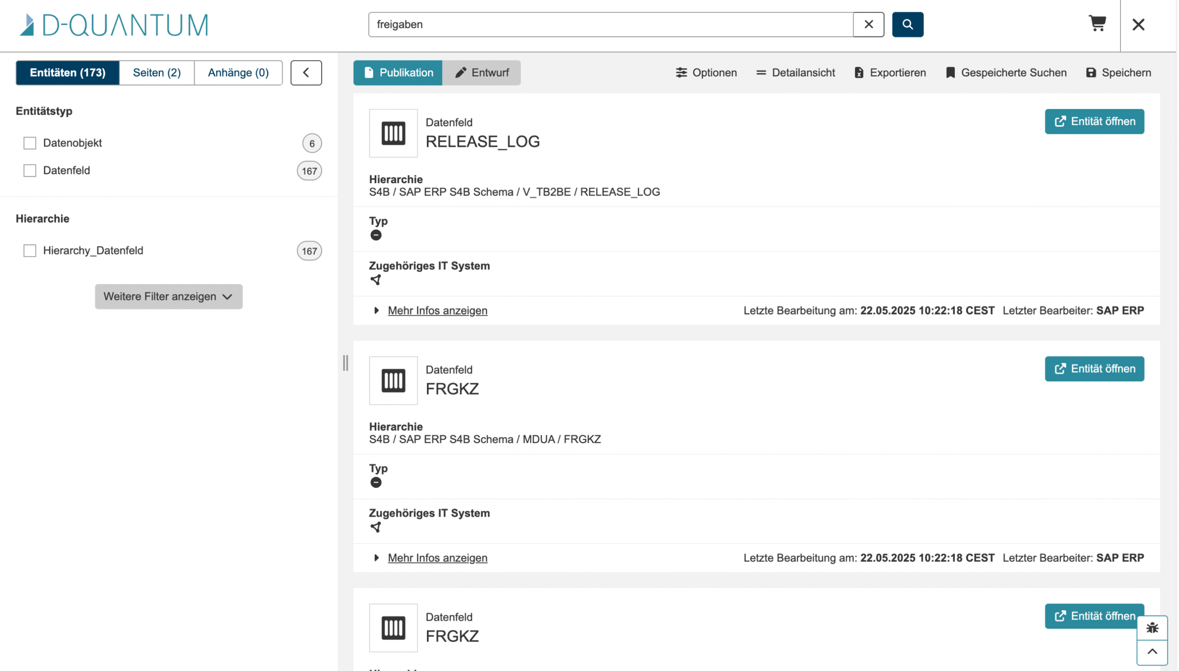Viewport: 1179px width, 671px height.
Task: Open Gespeicherte Suchen bookmark
Action: (x=1006, y=73)
